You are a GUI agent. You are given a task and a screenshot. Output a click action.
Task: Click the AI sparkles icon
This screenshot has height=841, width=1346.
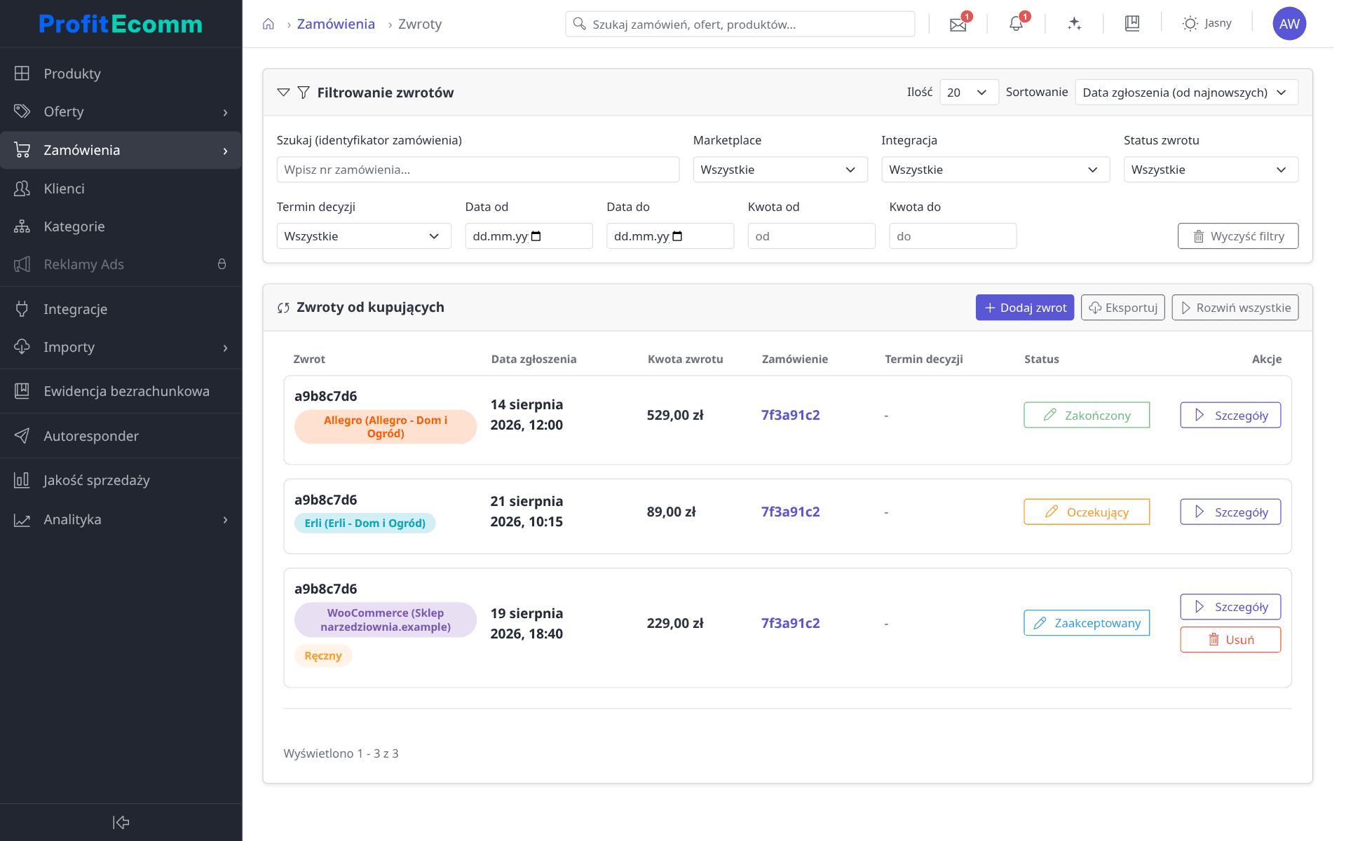point(1074,24)
